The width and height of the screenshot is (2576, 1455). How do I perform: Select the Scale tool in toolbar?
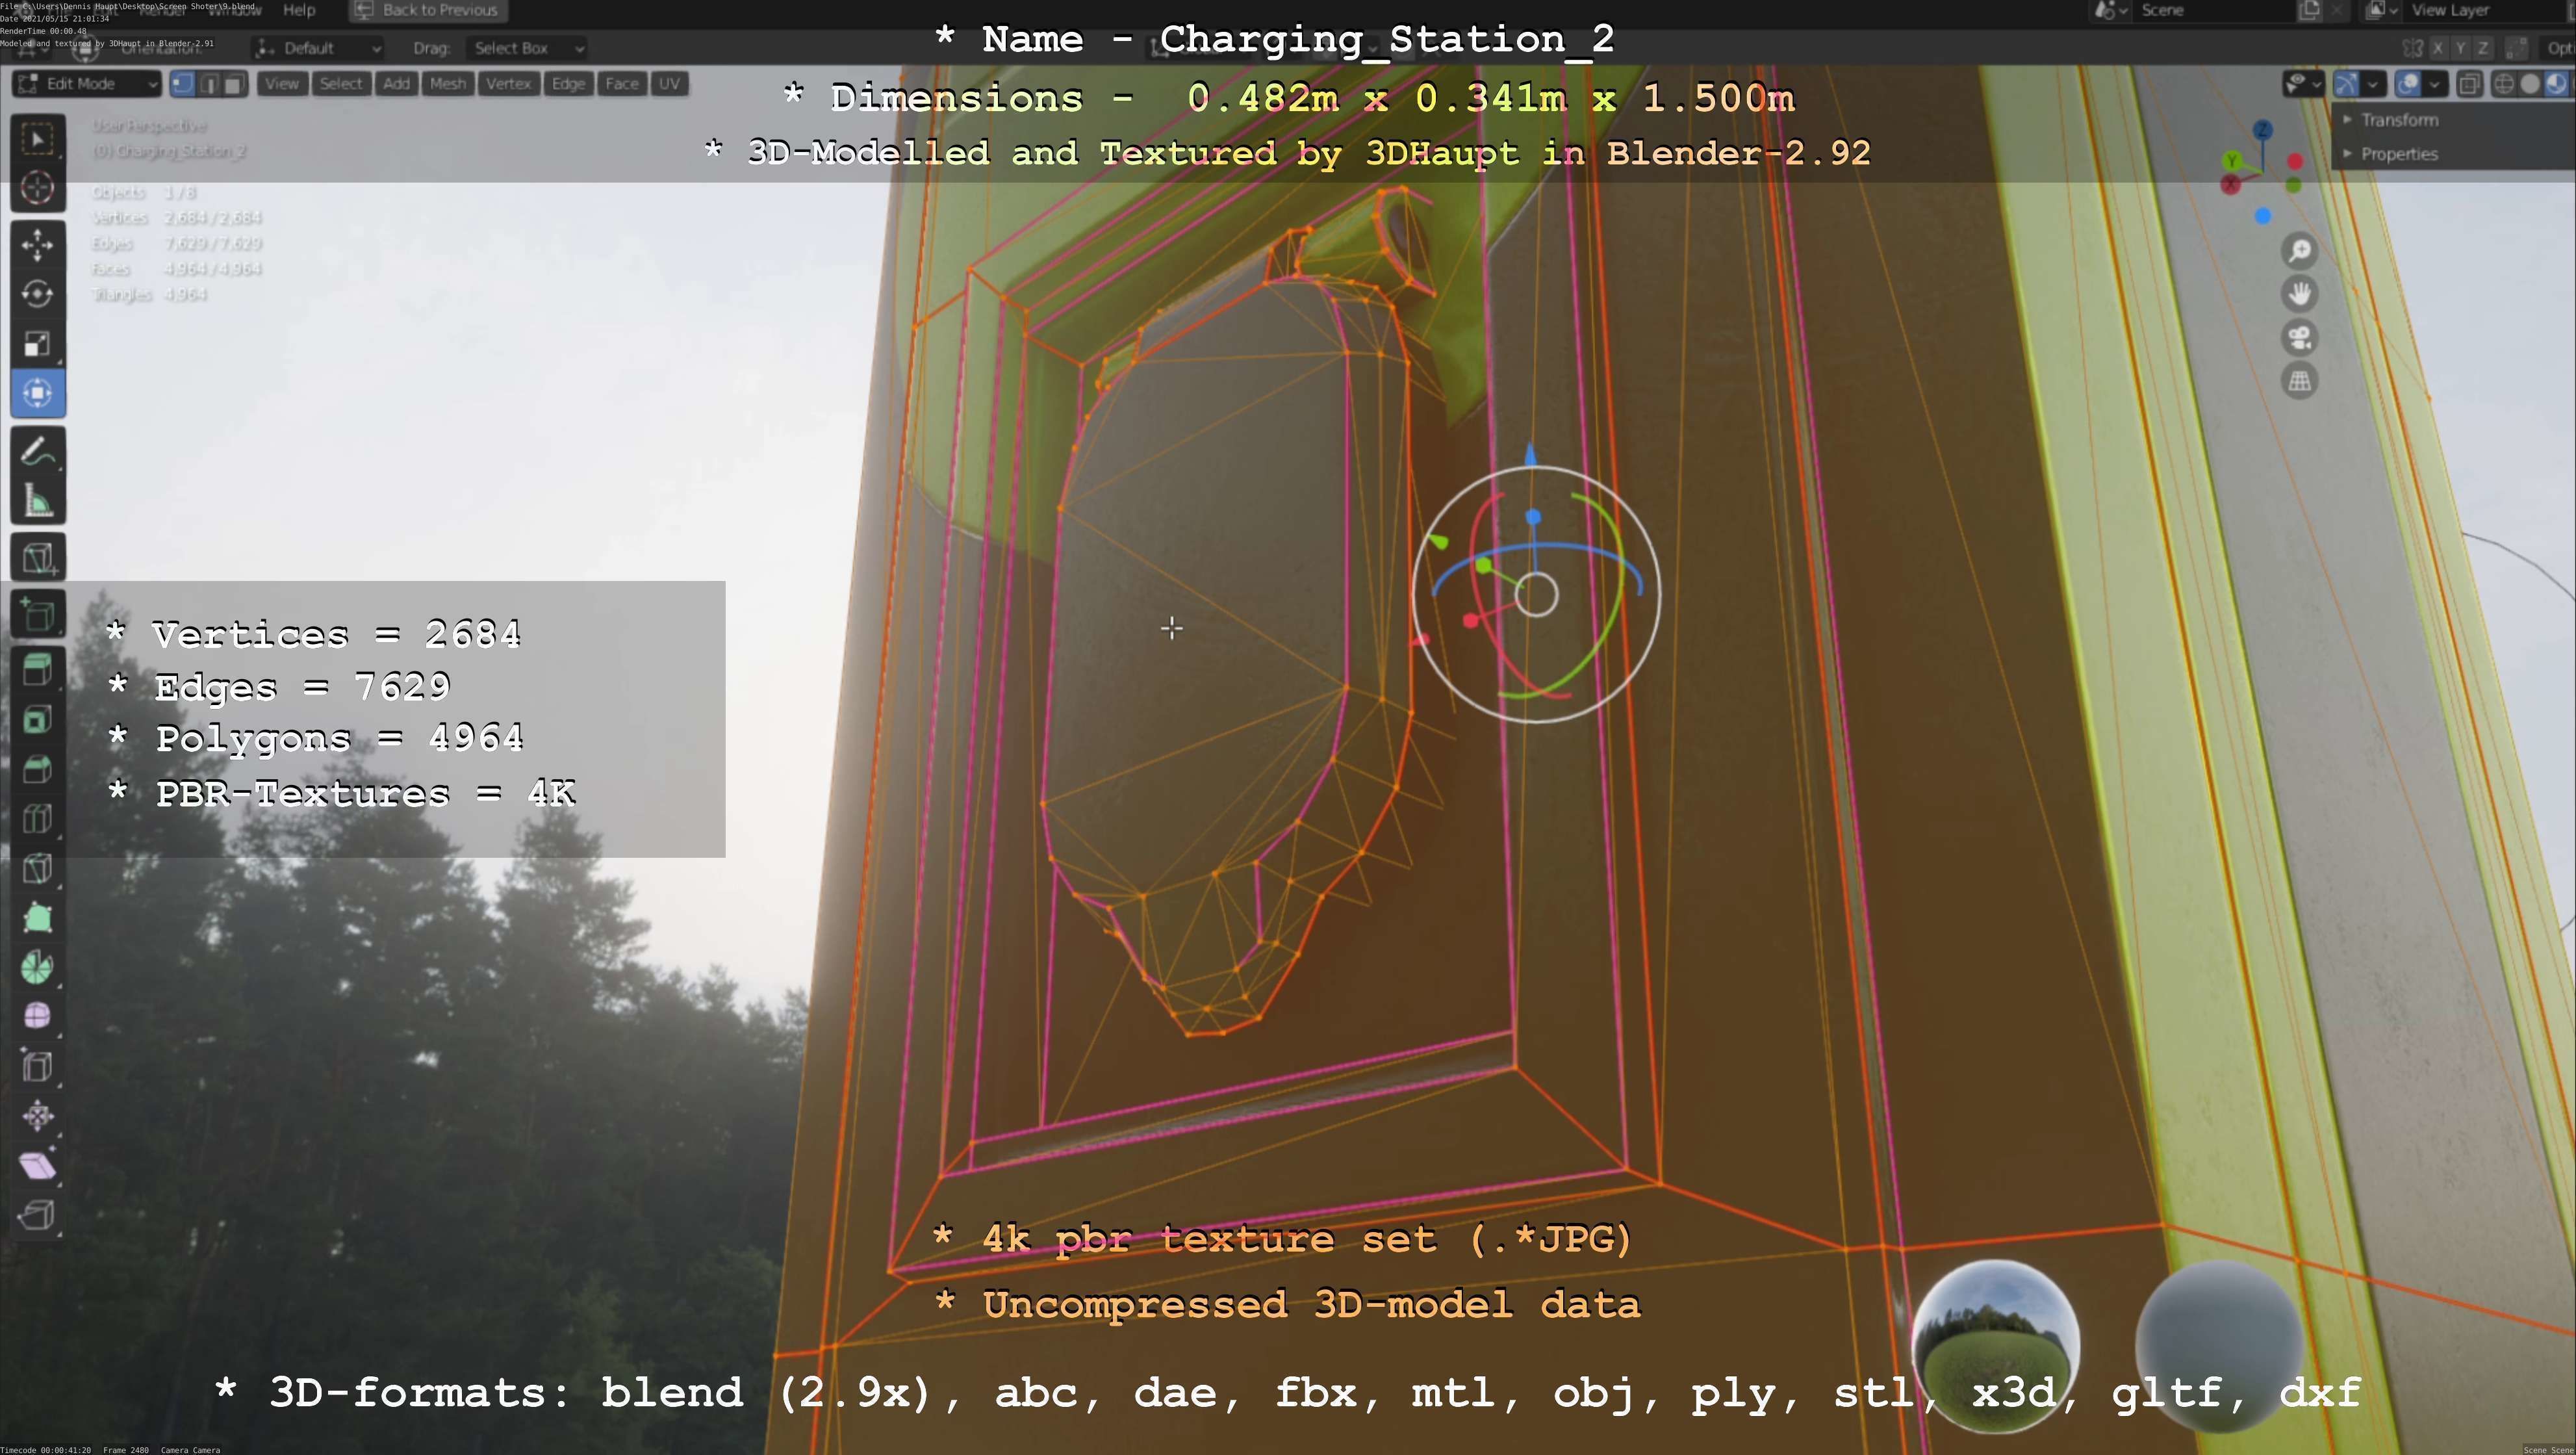coord(38,344)
